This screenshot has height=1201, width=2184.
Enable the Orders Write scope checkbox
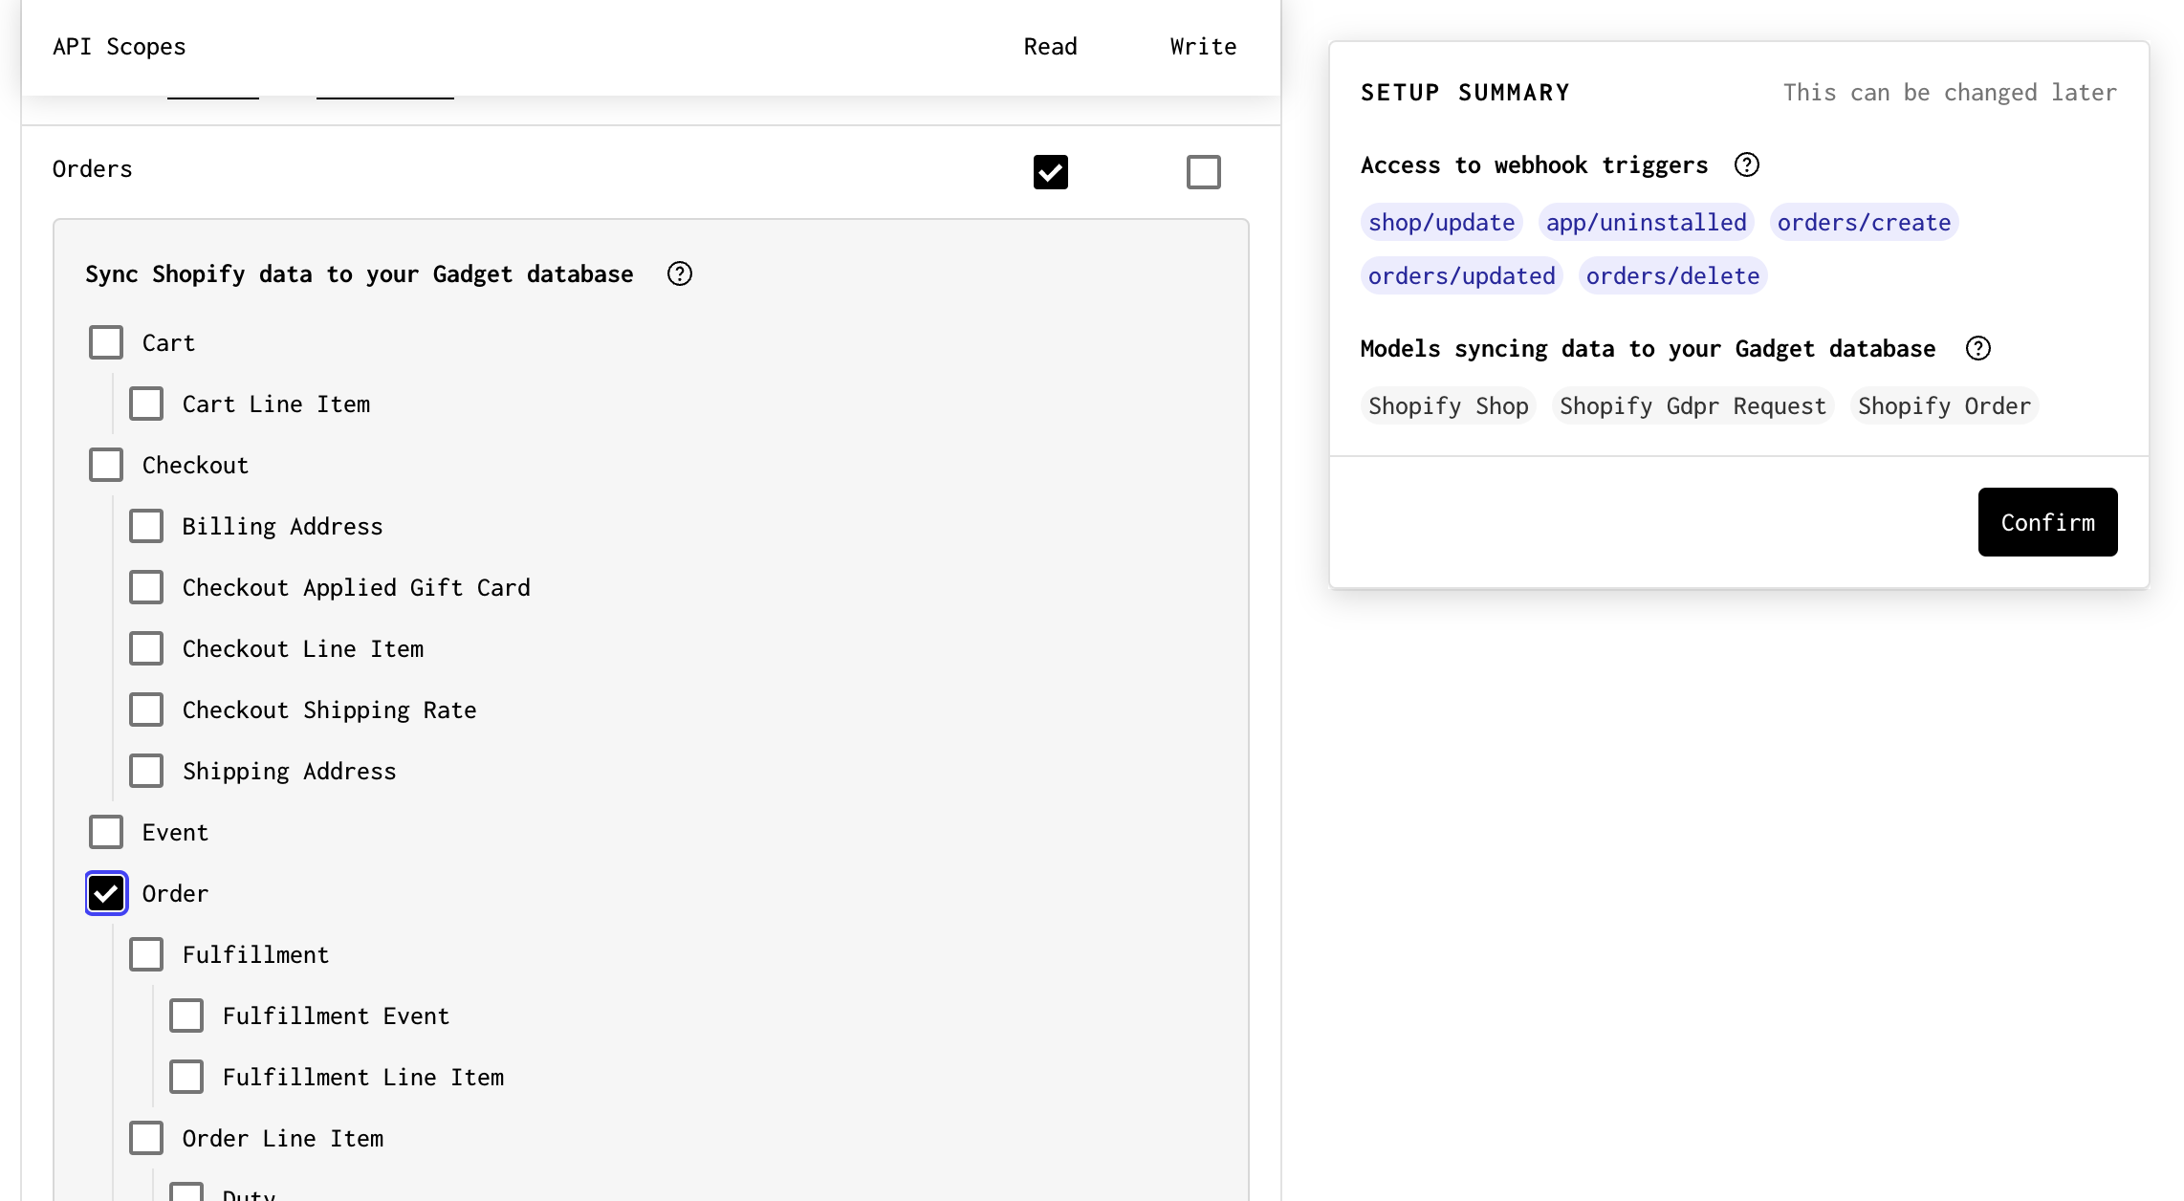tap(1204, 172)
